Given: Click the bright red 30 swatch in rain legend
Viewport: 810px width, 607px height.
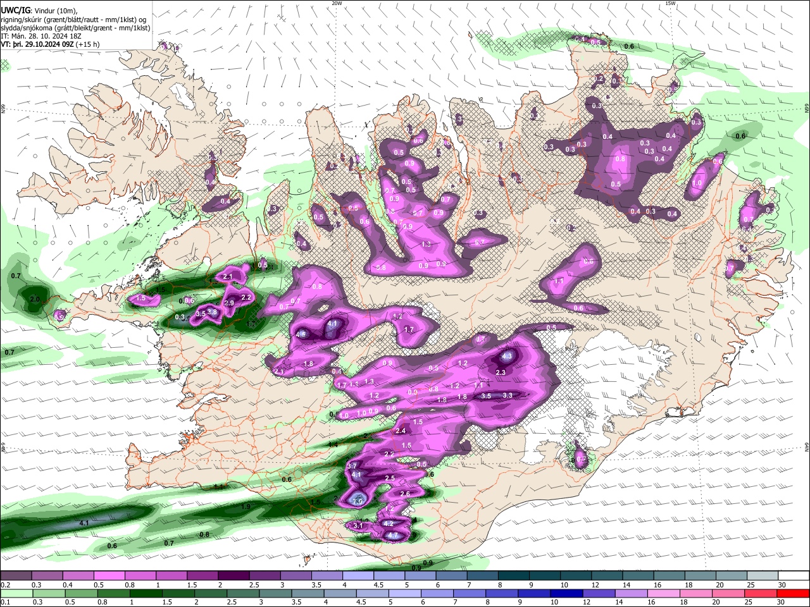Looking at the screenshot, I should [x=794, y=594].
